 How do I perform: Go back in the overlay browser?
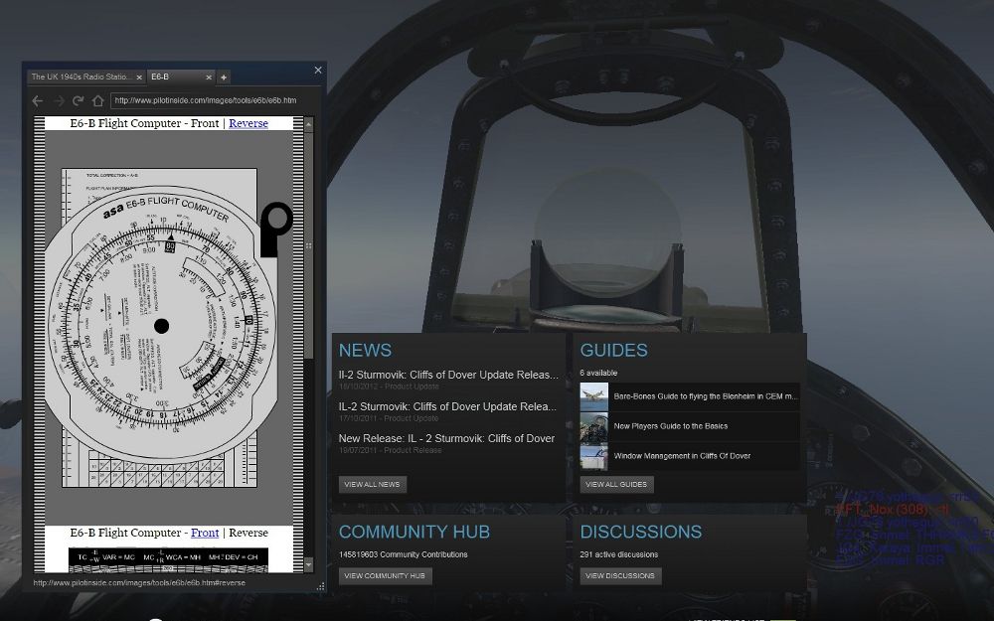pyautogui.click(x=38, y=100)
